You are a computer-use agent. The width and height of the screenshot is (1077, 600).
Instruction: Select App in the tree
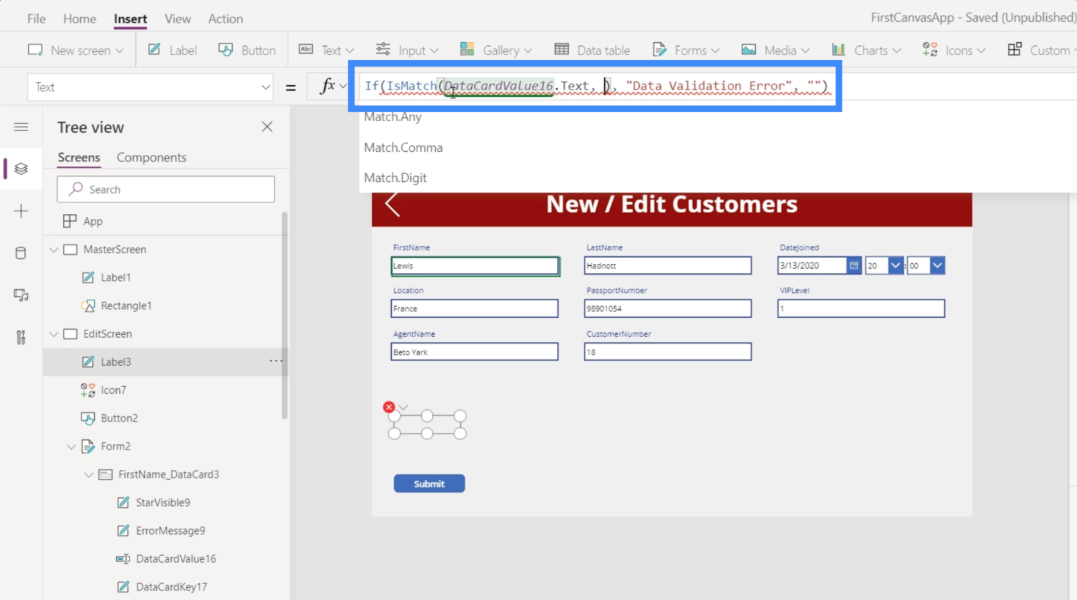(93, 221)
